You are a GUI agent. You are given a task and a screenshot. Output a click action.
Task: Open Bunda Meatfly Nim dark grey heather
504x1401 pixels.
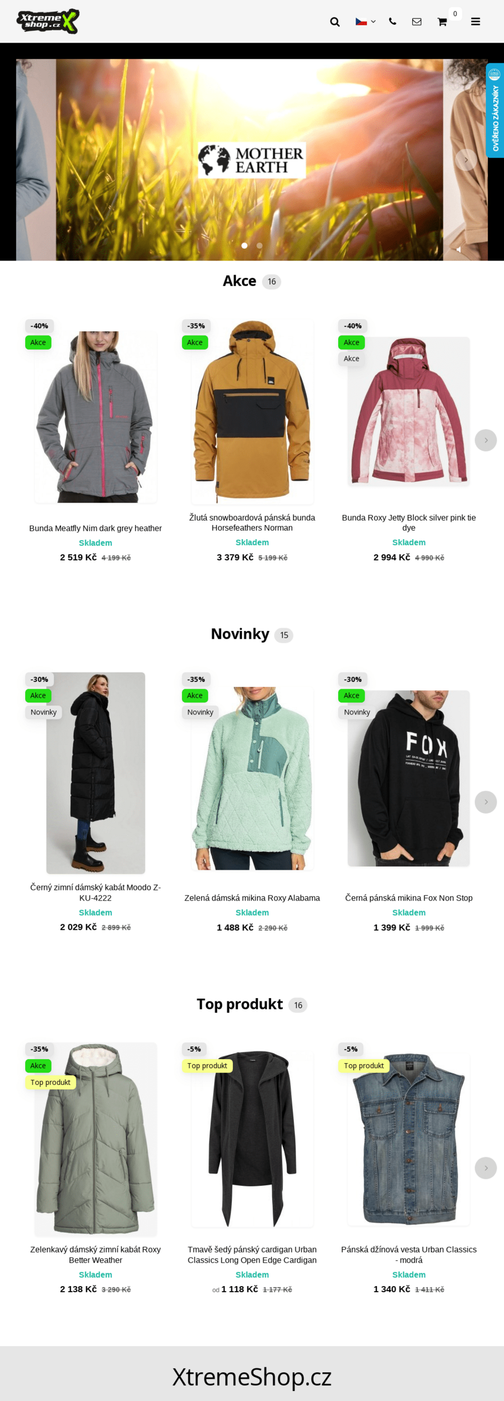click(95, 528)
